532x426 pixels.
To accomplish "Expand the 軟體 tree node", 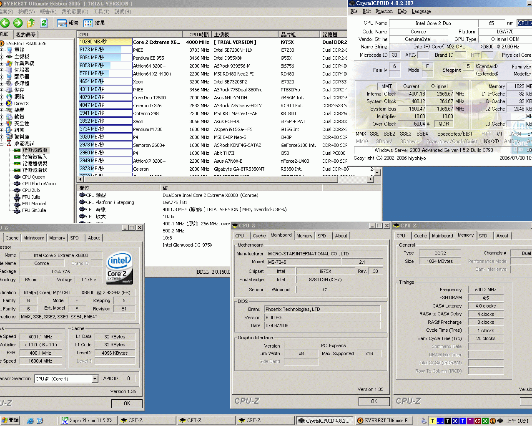I will [x=2, y=117].
